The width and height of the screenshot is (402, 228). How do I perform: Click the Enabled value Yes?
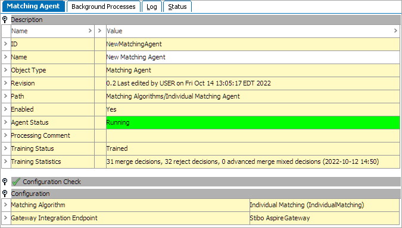pos(111,109)
